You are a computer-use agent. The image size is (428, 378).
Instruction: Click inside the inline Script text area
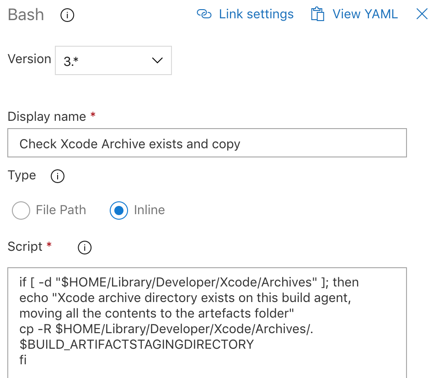207,320
